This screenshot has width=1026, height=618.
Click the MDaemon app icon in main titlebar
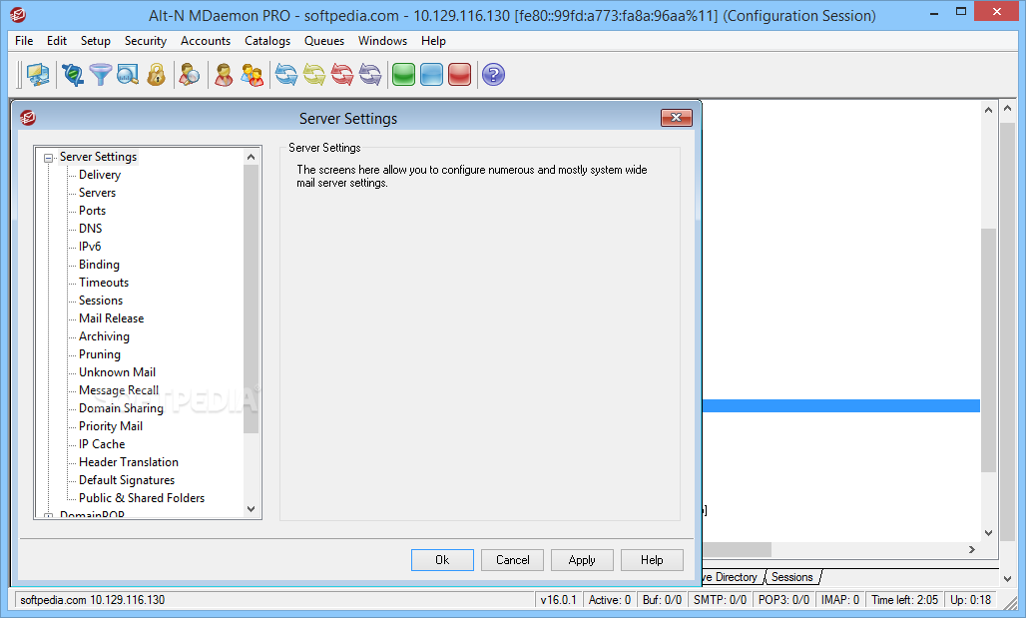[x=18, y=14]
